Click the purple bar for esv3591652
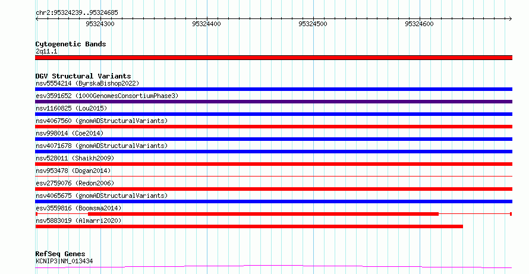Image resolution: width=529 pixels, height=274 pixels. pyautogui.click(x=273, y=102)
